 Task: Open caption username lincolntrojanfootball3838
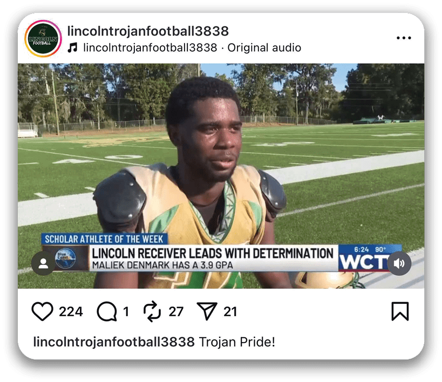(114, 342)
